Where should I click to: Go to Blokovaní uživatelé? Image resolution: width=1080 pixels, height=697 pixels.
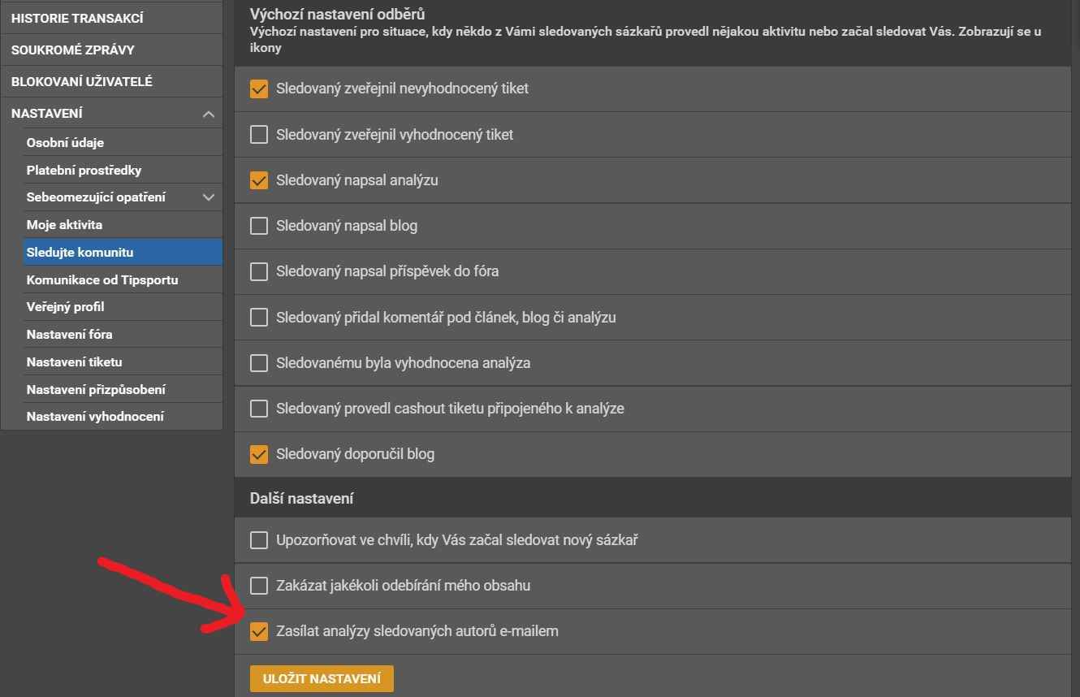tap(81, 82)
